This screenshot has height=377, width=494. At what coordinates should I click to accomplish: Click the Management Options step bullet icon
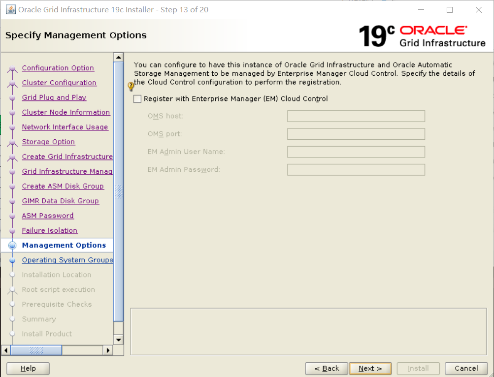[x=12, y=246]
